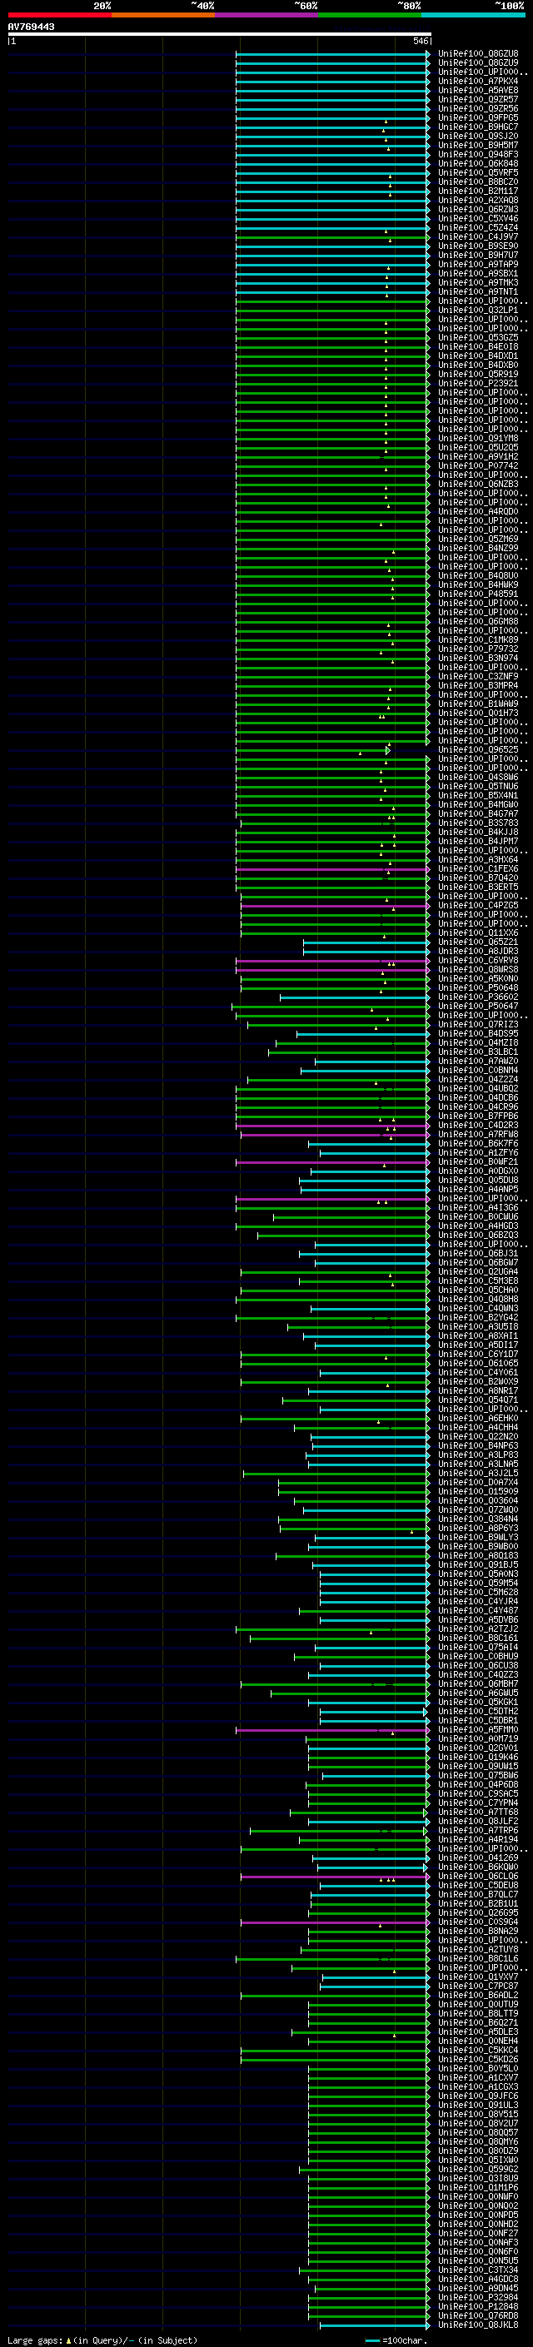Viewport: 533px width, 2347px height.
Task: Click label UniRef100_B9H5M7
Action: [x=478, y=146]
